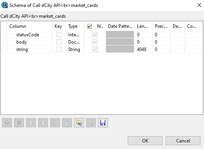Check the Key box for string
This screenshot has width=204, height=149.
pyautogui.click(x=59, y=49)
